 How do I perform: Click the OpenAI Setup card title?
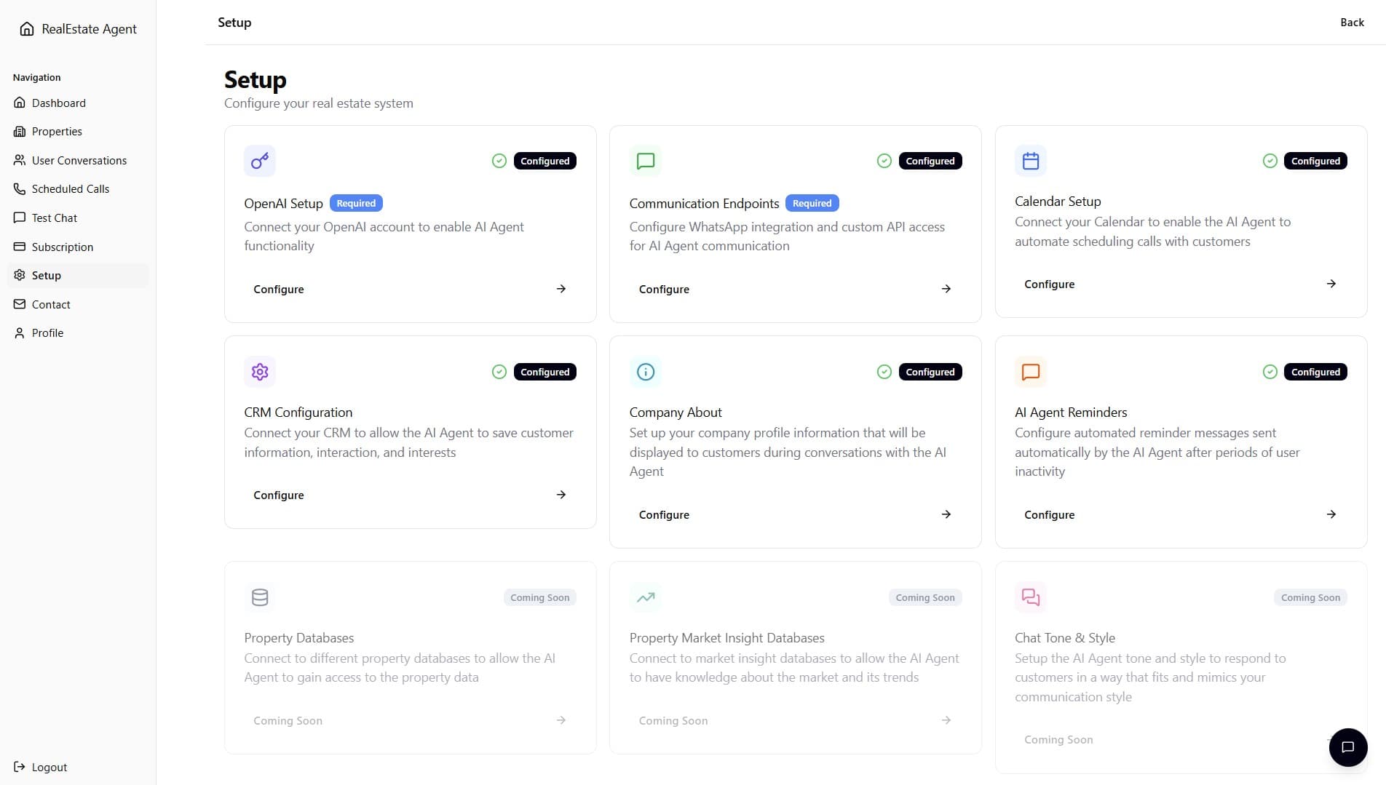(283, 204)
